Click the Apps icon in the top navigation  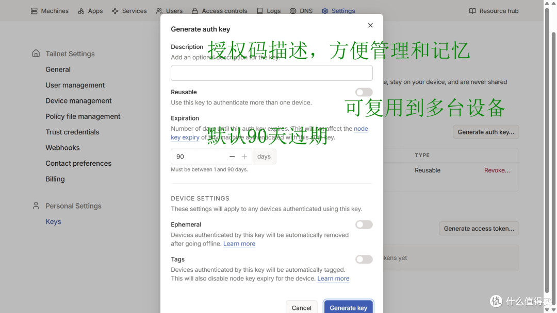(81, 11)
